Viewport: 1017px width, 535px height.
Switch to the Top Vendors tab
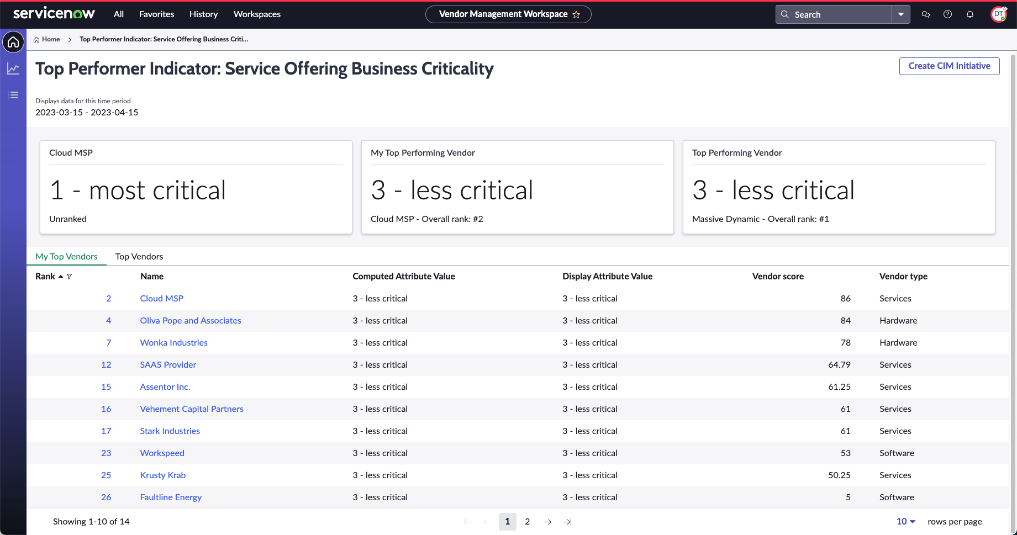[x=139, y=256]
